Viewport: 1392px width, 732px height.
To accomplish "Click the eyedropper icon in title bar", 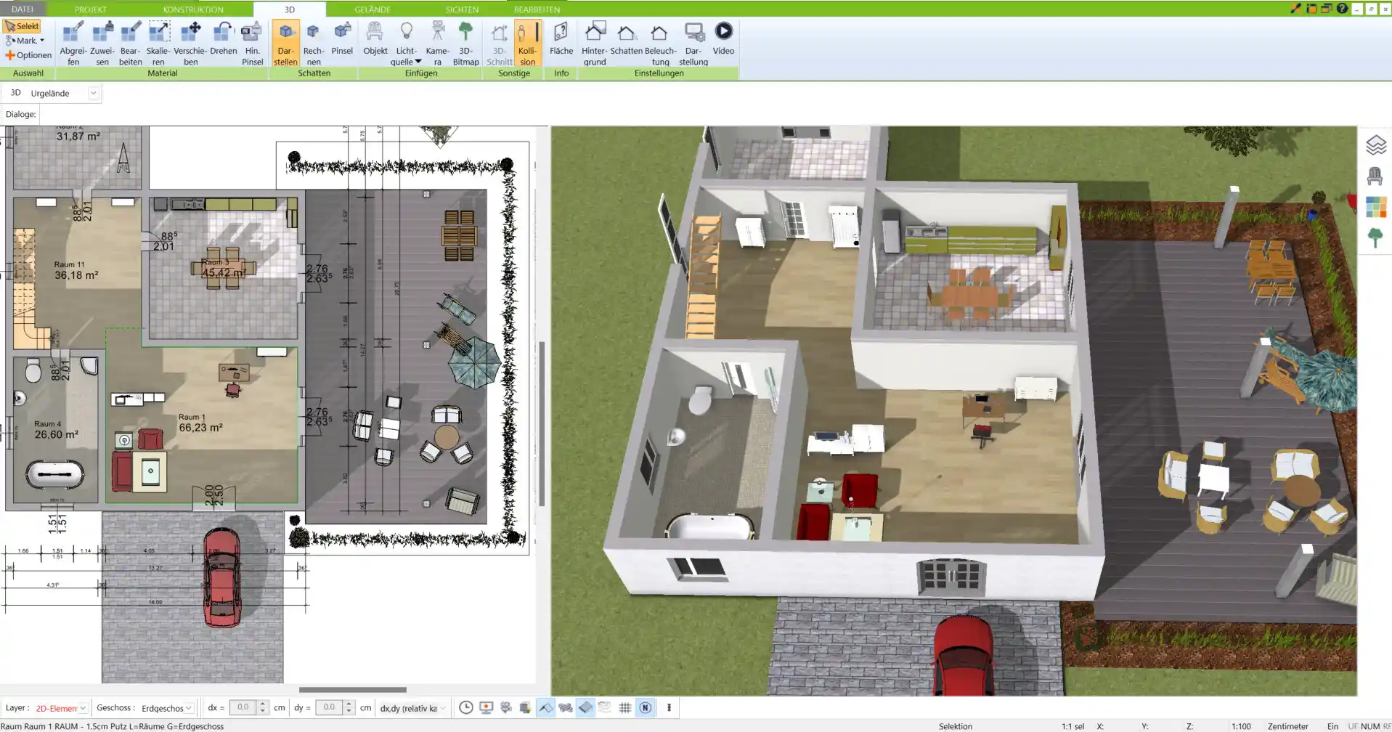I will [x=1295, y=9].
